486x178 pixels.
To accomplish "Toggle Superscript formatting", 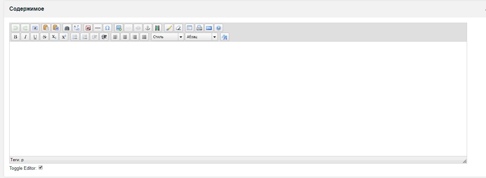I will (64, 37).
